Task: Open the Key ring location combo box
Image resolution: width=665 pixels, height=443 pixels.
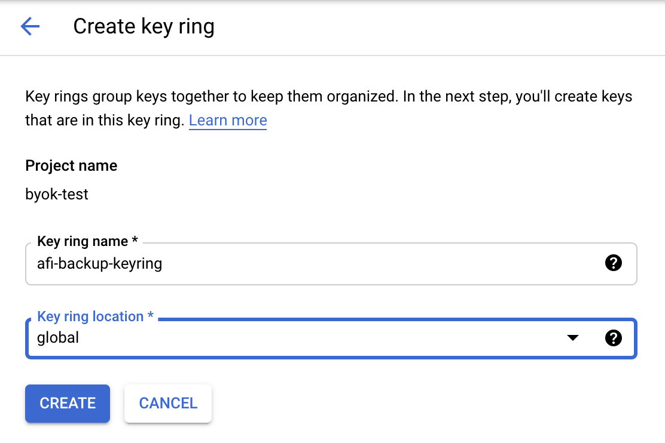Action: [x=331, y=338]
